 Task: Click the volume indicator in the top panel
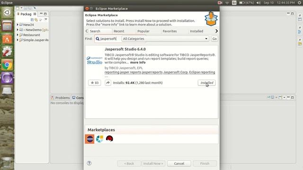click(x=258, y=3)
